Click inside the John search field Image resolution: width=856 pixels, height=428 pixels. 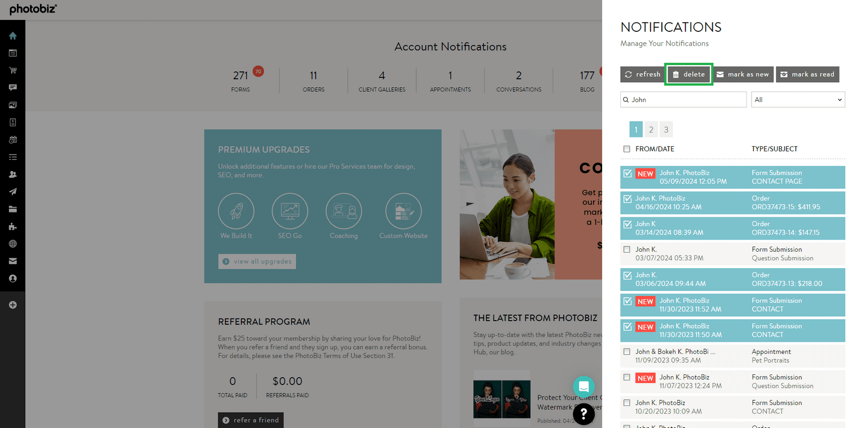point(683,99)
